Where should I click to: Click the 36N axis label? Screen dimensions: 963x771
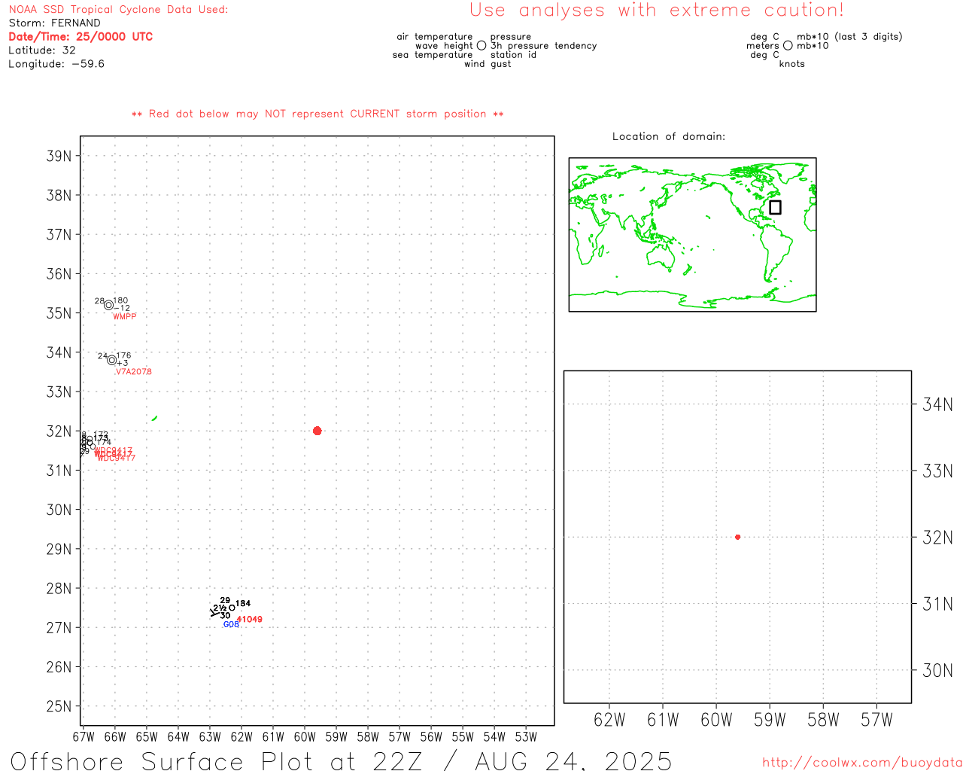[x=59, y=274]
